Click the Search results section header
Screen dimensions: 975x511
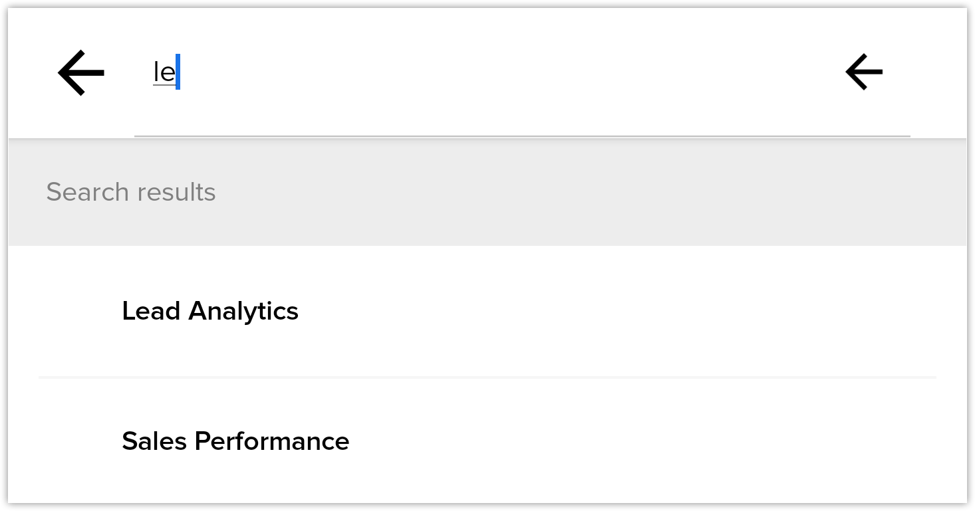[x=131, y=192]
